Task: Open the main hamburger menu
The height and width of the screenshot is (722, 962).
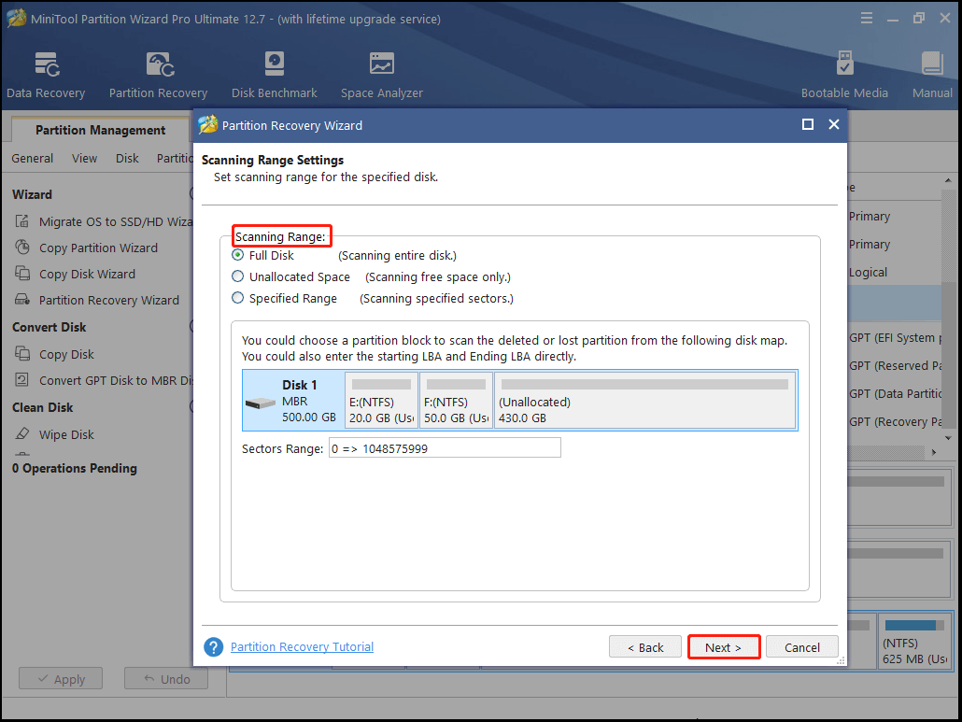Action: point(867,18)
